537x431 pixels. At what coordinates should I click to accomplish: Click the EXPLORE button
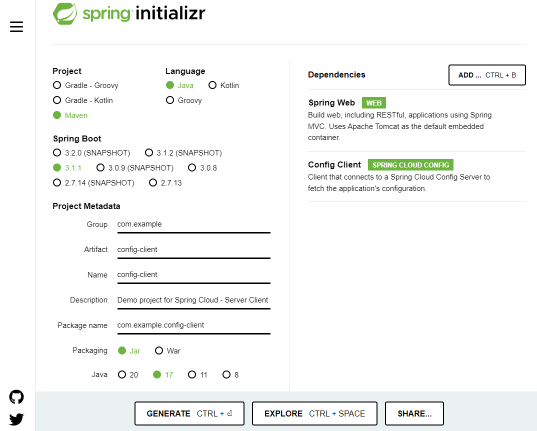(314, 413)
